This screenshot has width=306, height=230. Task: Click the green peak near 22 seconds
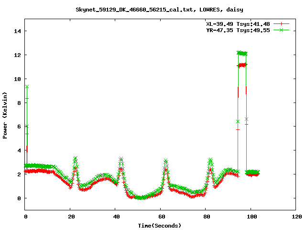point(76,158)
